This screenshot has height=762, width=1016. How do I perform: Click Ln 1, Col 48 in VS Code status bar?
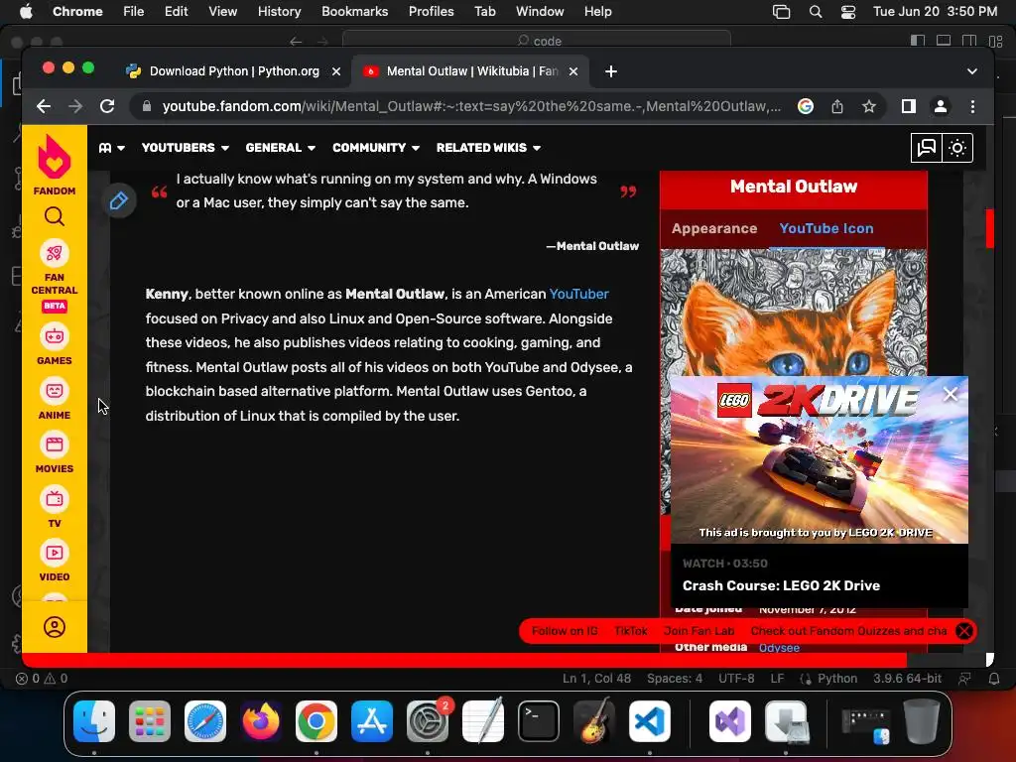click(x=596, y=679)
